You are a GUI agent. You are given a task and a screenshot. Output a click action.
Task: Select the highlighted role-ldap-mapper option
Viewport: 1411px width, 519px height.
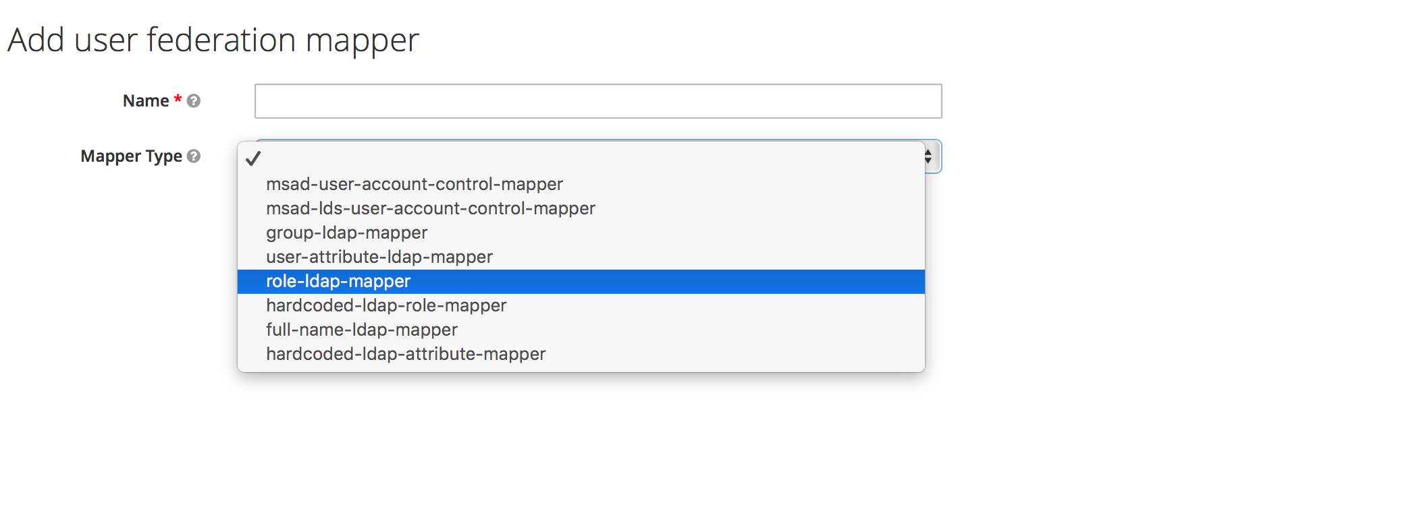click(338, 281)
